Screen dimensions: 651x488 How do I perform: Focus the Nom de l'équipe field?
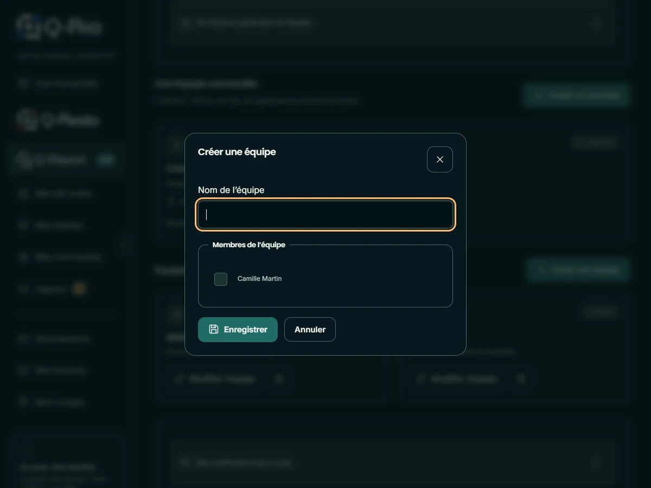click(325, 215)
